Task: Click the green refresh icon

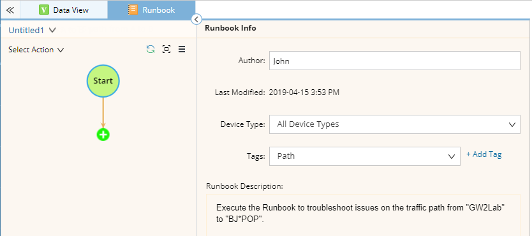Action: point(151,50)
